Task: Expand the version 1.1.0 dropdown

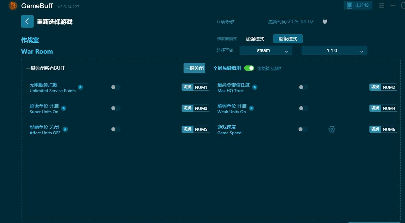Action: click(334, 50)
